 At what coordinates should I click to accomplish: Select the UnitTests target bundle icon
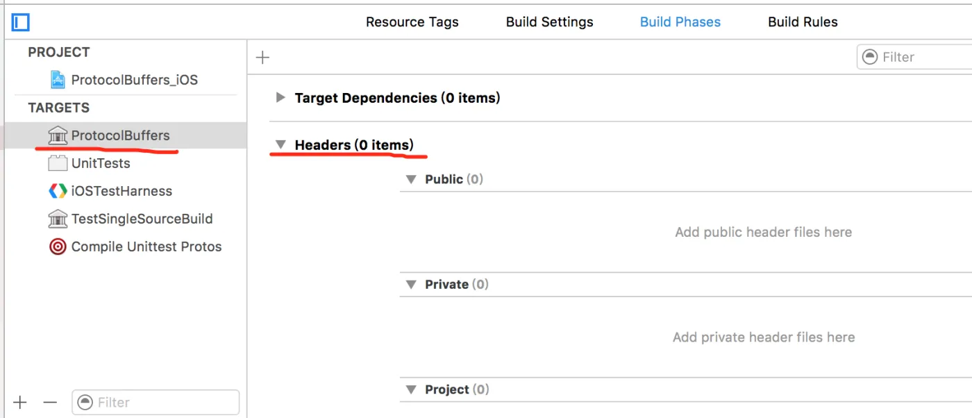pos(58,163)
